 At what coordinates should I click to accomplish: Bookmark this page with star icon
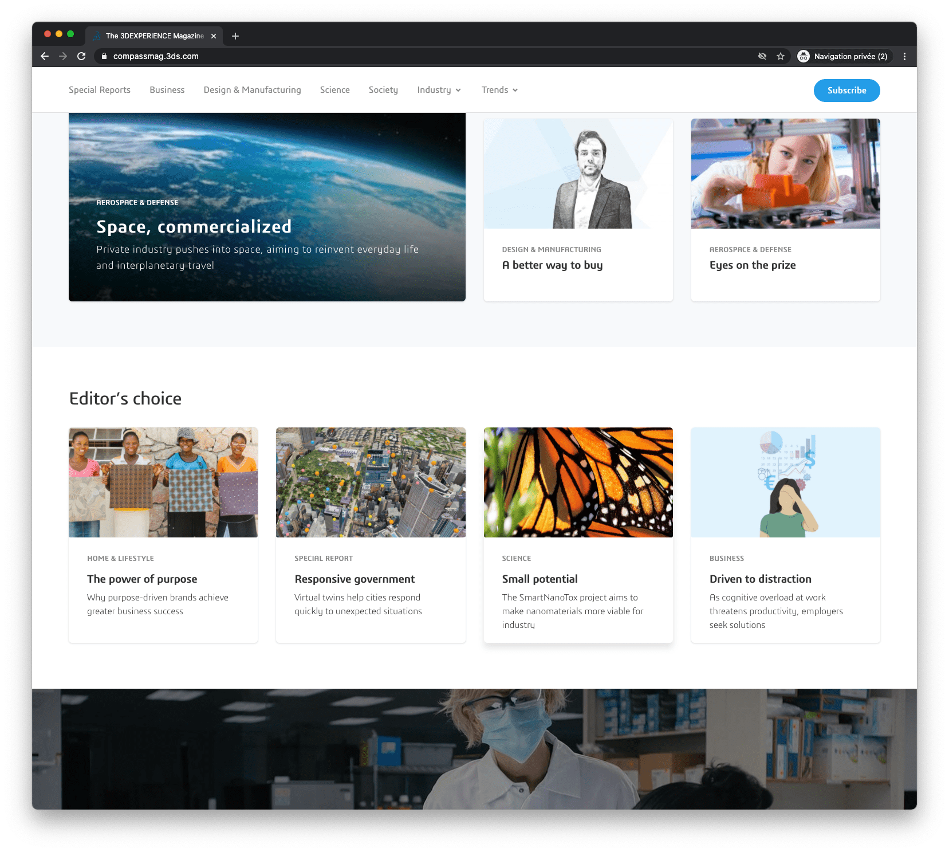781,56
